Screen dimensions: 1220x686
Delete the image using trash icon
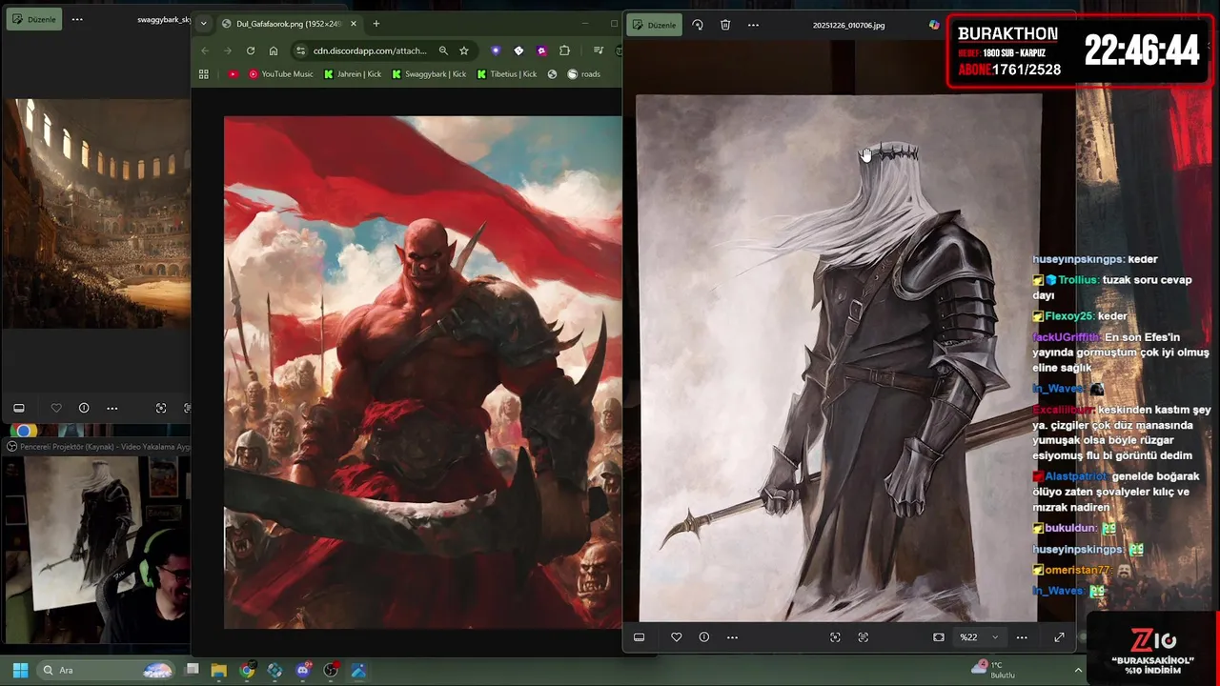click(725, 25)
